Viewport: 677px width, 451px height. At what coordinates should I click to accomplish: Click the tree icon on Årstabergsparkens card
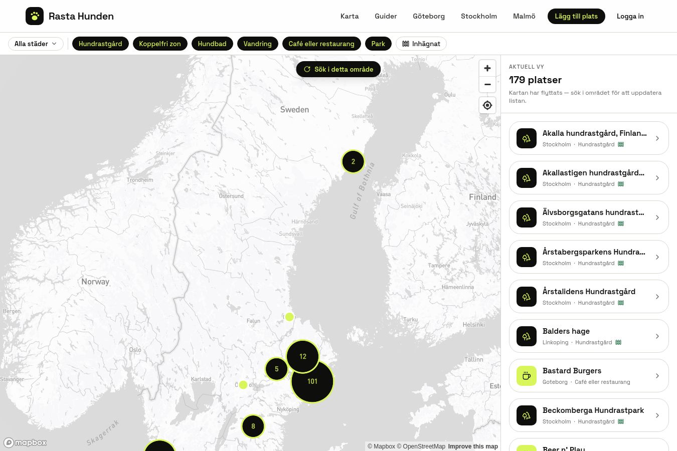[527, 257]
